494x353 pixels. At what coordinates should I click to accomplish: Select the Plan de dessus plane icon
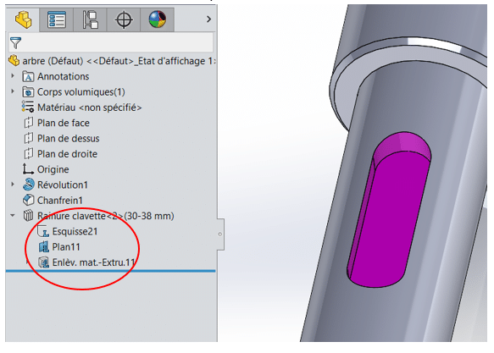click(x=28, y=138)
